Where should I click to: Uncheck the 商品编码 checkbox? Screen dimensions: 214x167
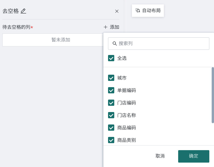(x=111, y=128)
